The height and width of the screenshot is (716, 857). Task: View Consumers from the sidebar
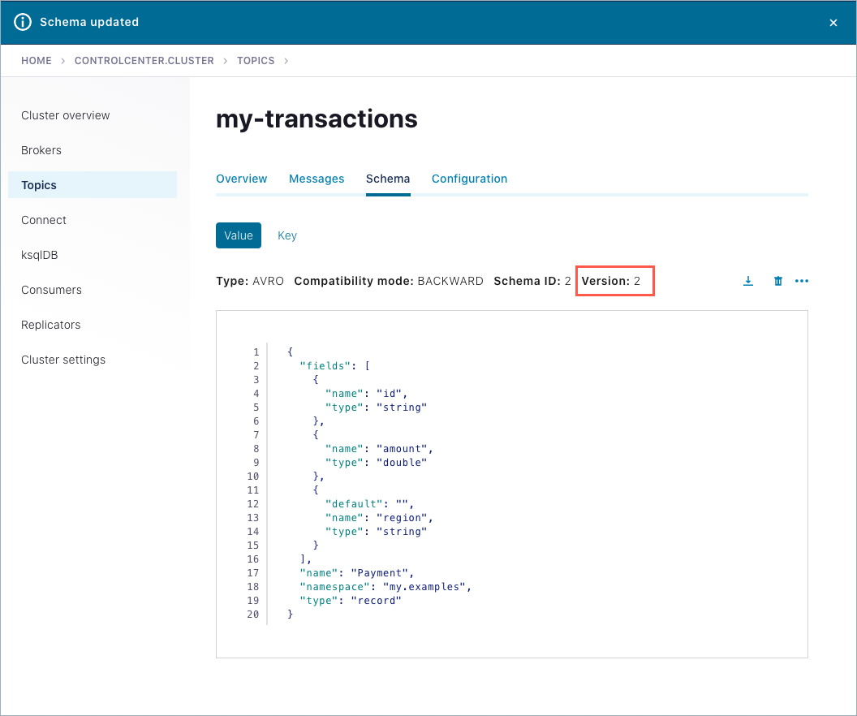tap(51, 290)
